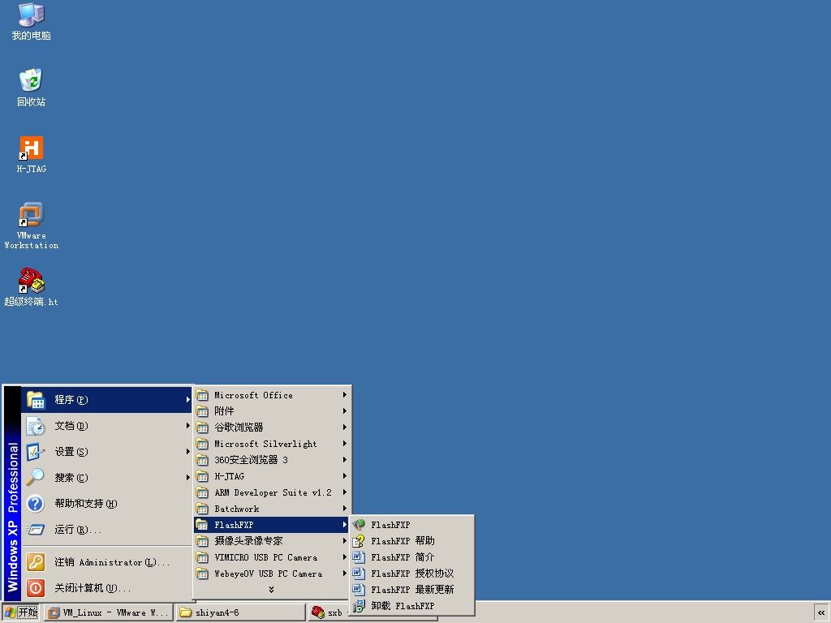Image resolution: width=831 pixels, height=623 pixels.
Task: Choose 关闭计算机(U)... shut down entry
Action: [x=107, y=588]
